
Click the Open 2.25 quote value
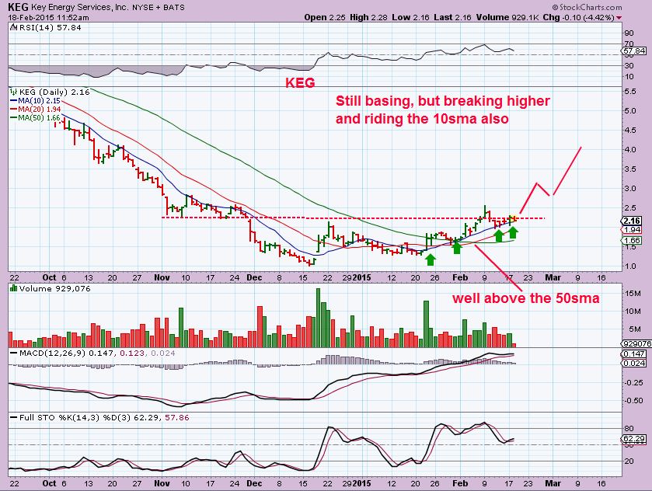[323, 17]
